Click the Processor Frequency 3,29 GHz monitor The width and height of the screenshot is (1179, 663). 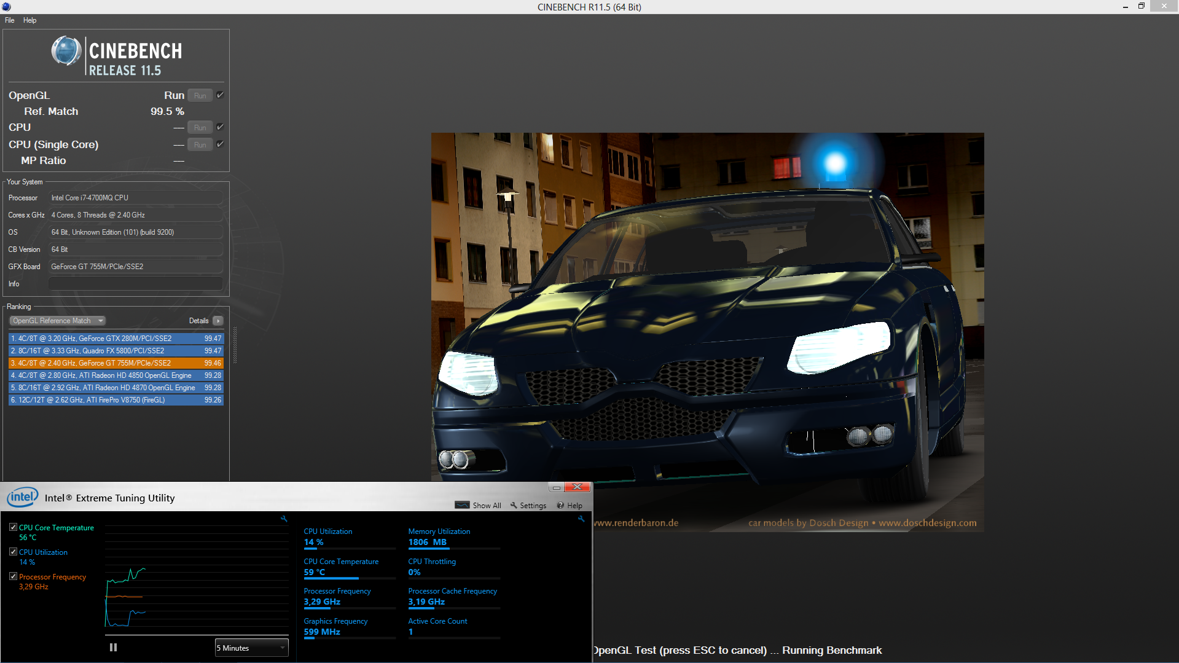tap(349, 597)
